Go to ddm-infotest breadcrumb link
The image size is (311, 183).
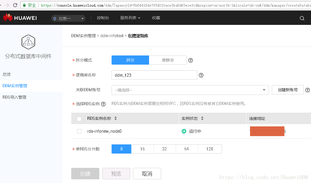tap(112, 36)
